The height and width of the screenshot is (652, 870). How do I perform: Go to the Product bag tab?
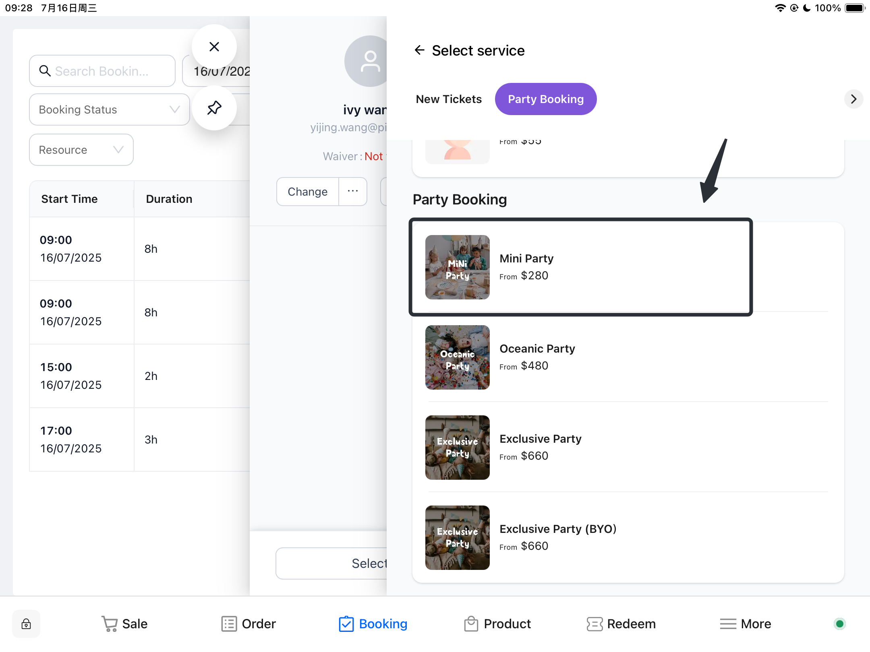(497, 623)
